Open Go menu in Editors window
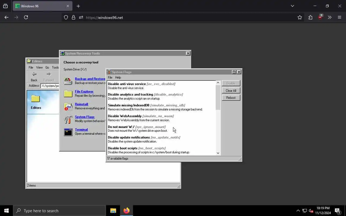This screenshot has width=346, height=216. 47,67
